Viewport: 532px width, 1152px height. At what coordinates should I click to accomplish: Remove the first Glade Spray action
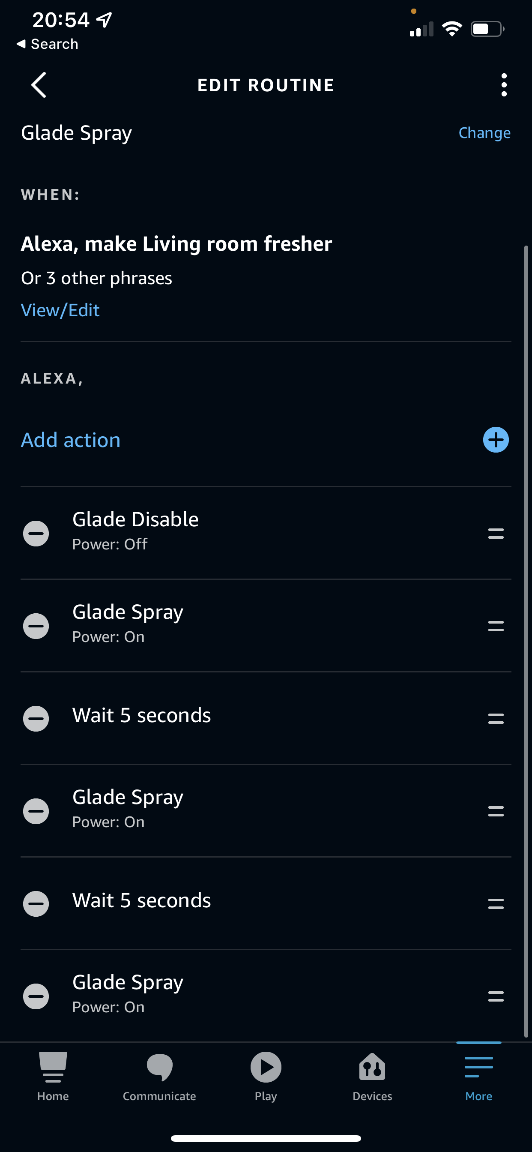36,626
